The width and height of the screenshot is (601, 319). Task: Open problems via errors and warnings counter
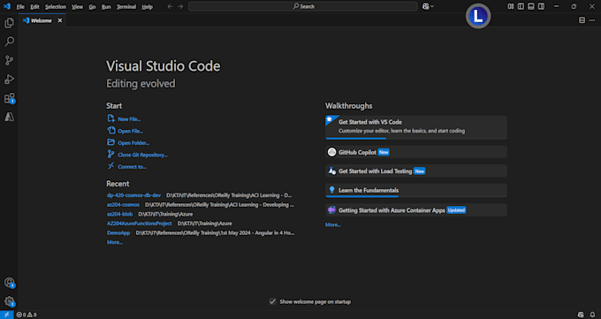(x=27, y=315)
